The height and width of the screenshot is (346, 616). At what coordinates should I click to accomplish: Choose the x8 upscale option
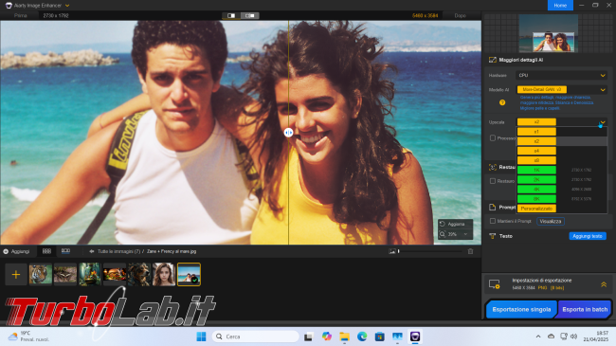536,160
